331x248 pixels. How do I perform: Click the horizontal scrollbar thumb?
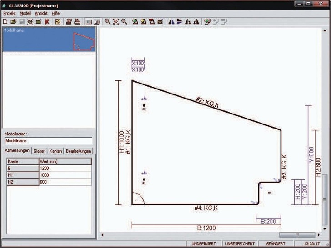297,235
